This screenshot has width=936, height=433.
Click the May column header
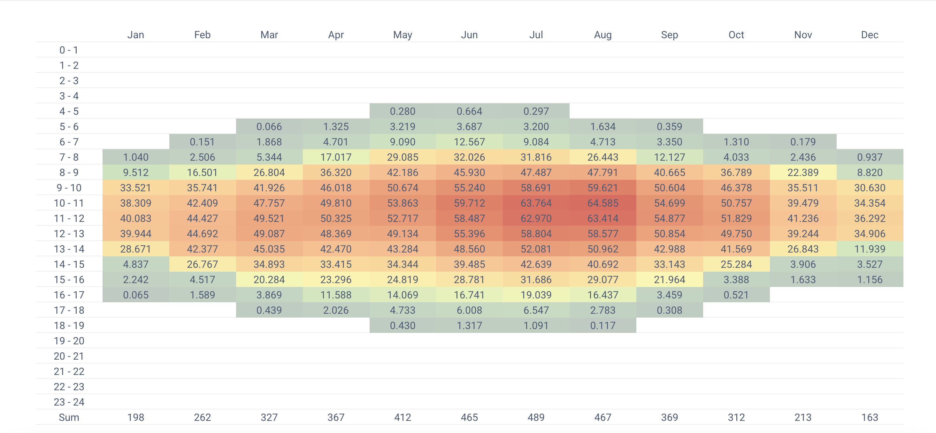tap(403, 35)
